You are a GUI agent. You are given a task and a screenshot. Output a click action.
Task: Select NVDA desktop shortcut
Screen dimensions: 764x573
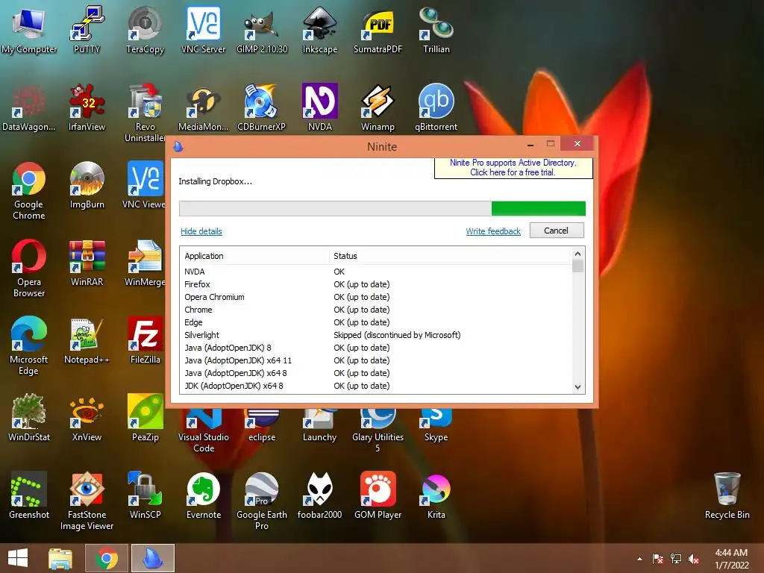pyautogui.click(x=319, y=107)
